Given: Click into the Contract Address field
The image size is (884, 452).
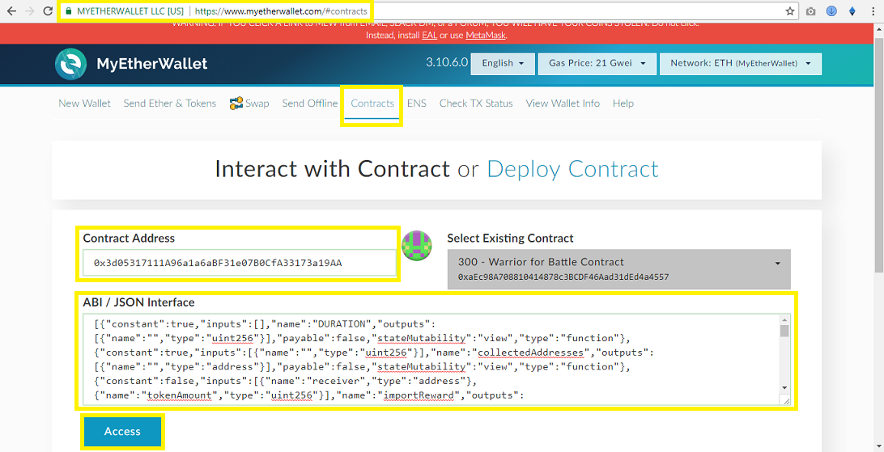Looking at the screenshot, I should pos(239,263).
